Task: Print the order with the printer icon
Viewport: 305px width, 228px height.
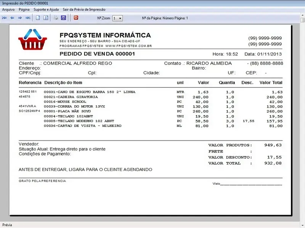Action: click(x=56, y=18)
